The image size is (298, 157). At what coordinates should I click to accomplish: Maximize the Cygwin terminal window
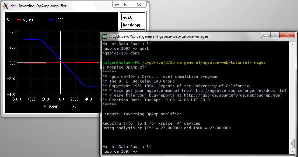(275, 35)
